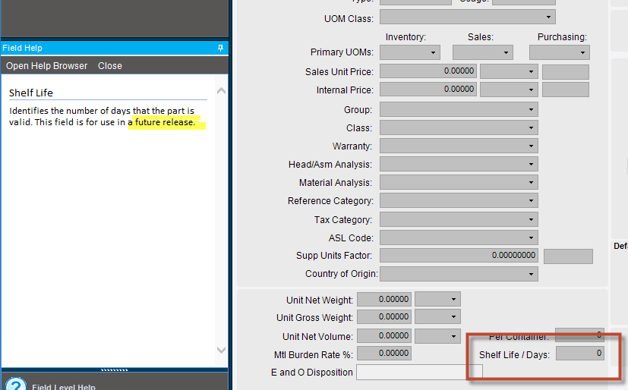Click the Mtl Burden Rate % field
Screen dimensions: 628x390
click(x=384, y=353)
